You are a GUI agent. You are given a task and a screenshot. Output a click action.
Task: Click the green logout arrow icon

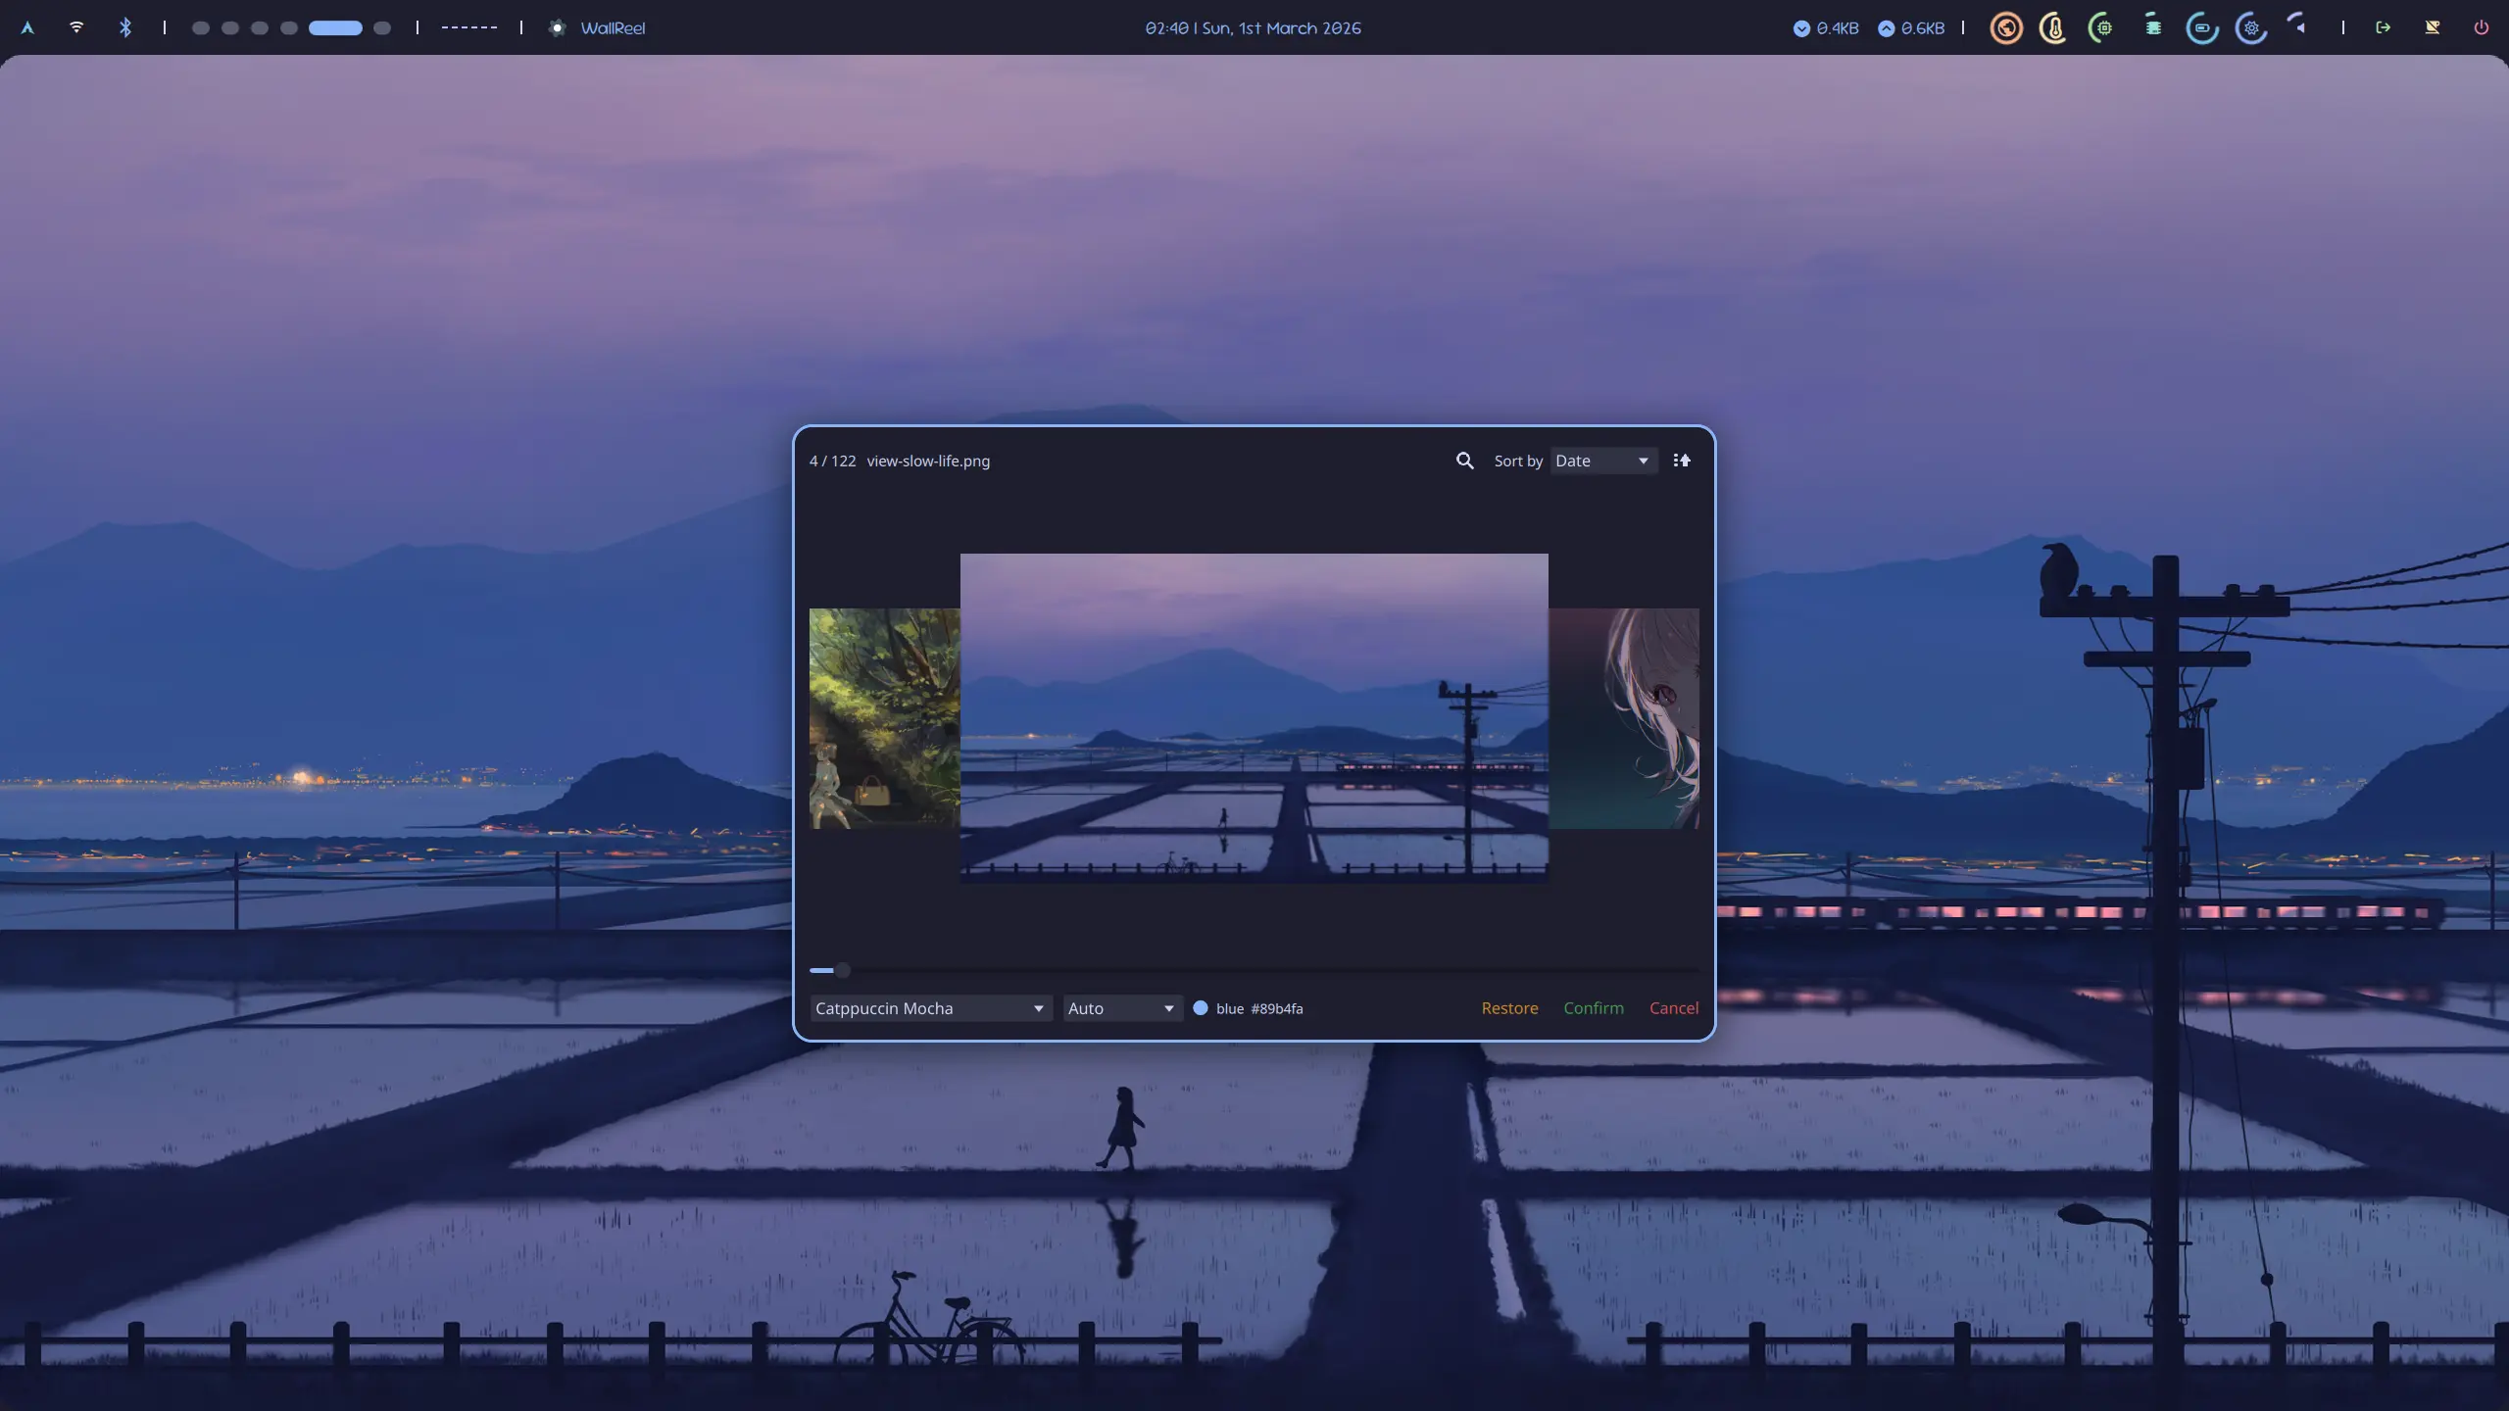[x=2384, y=27]
